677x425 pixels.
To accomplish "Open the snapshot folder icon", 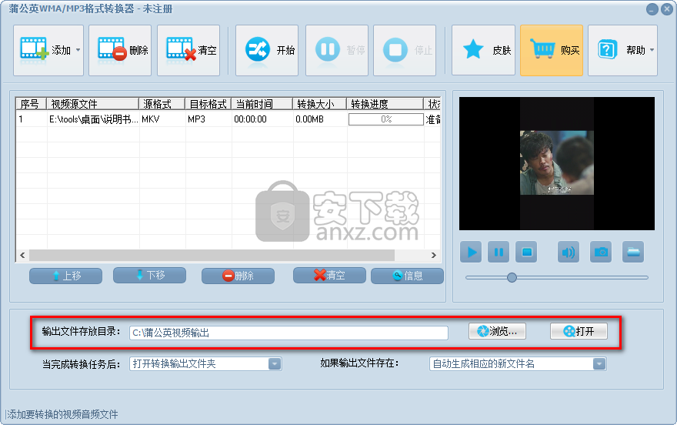I will point(633,252).
